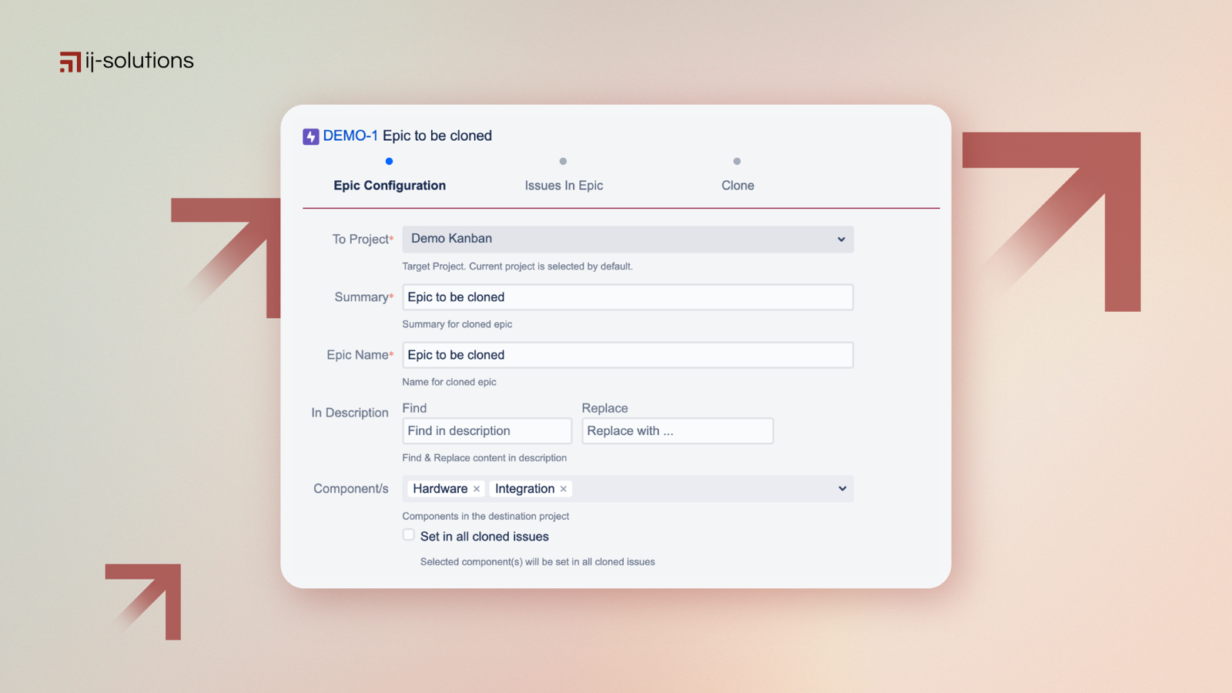Click the Issues In Epic step dot
The image size is (1232, 693).
pos(563,161)
